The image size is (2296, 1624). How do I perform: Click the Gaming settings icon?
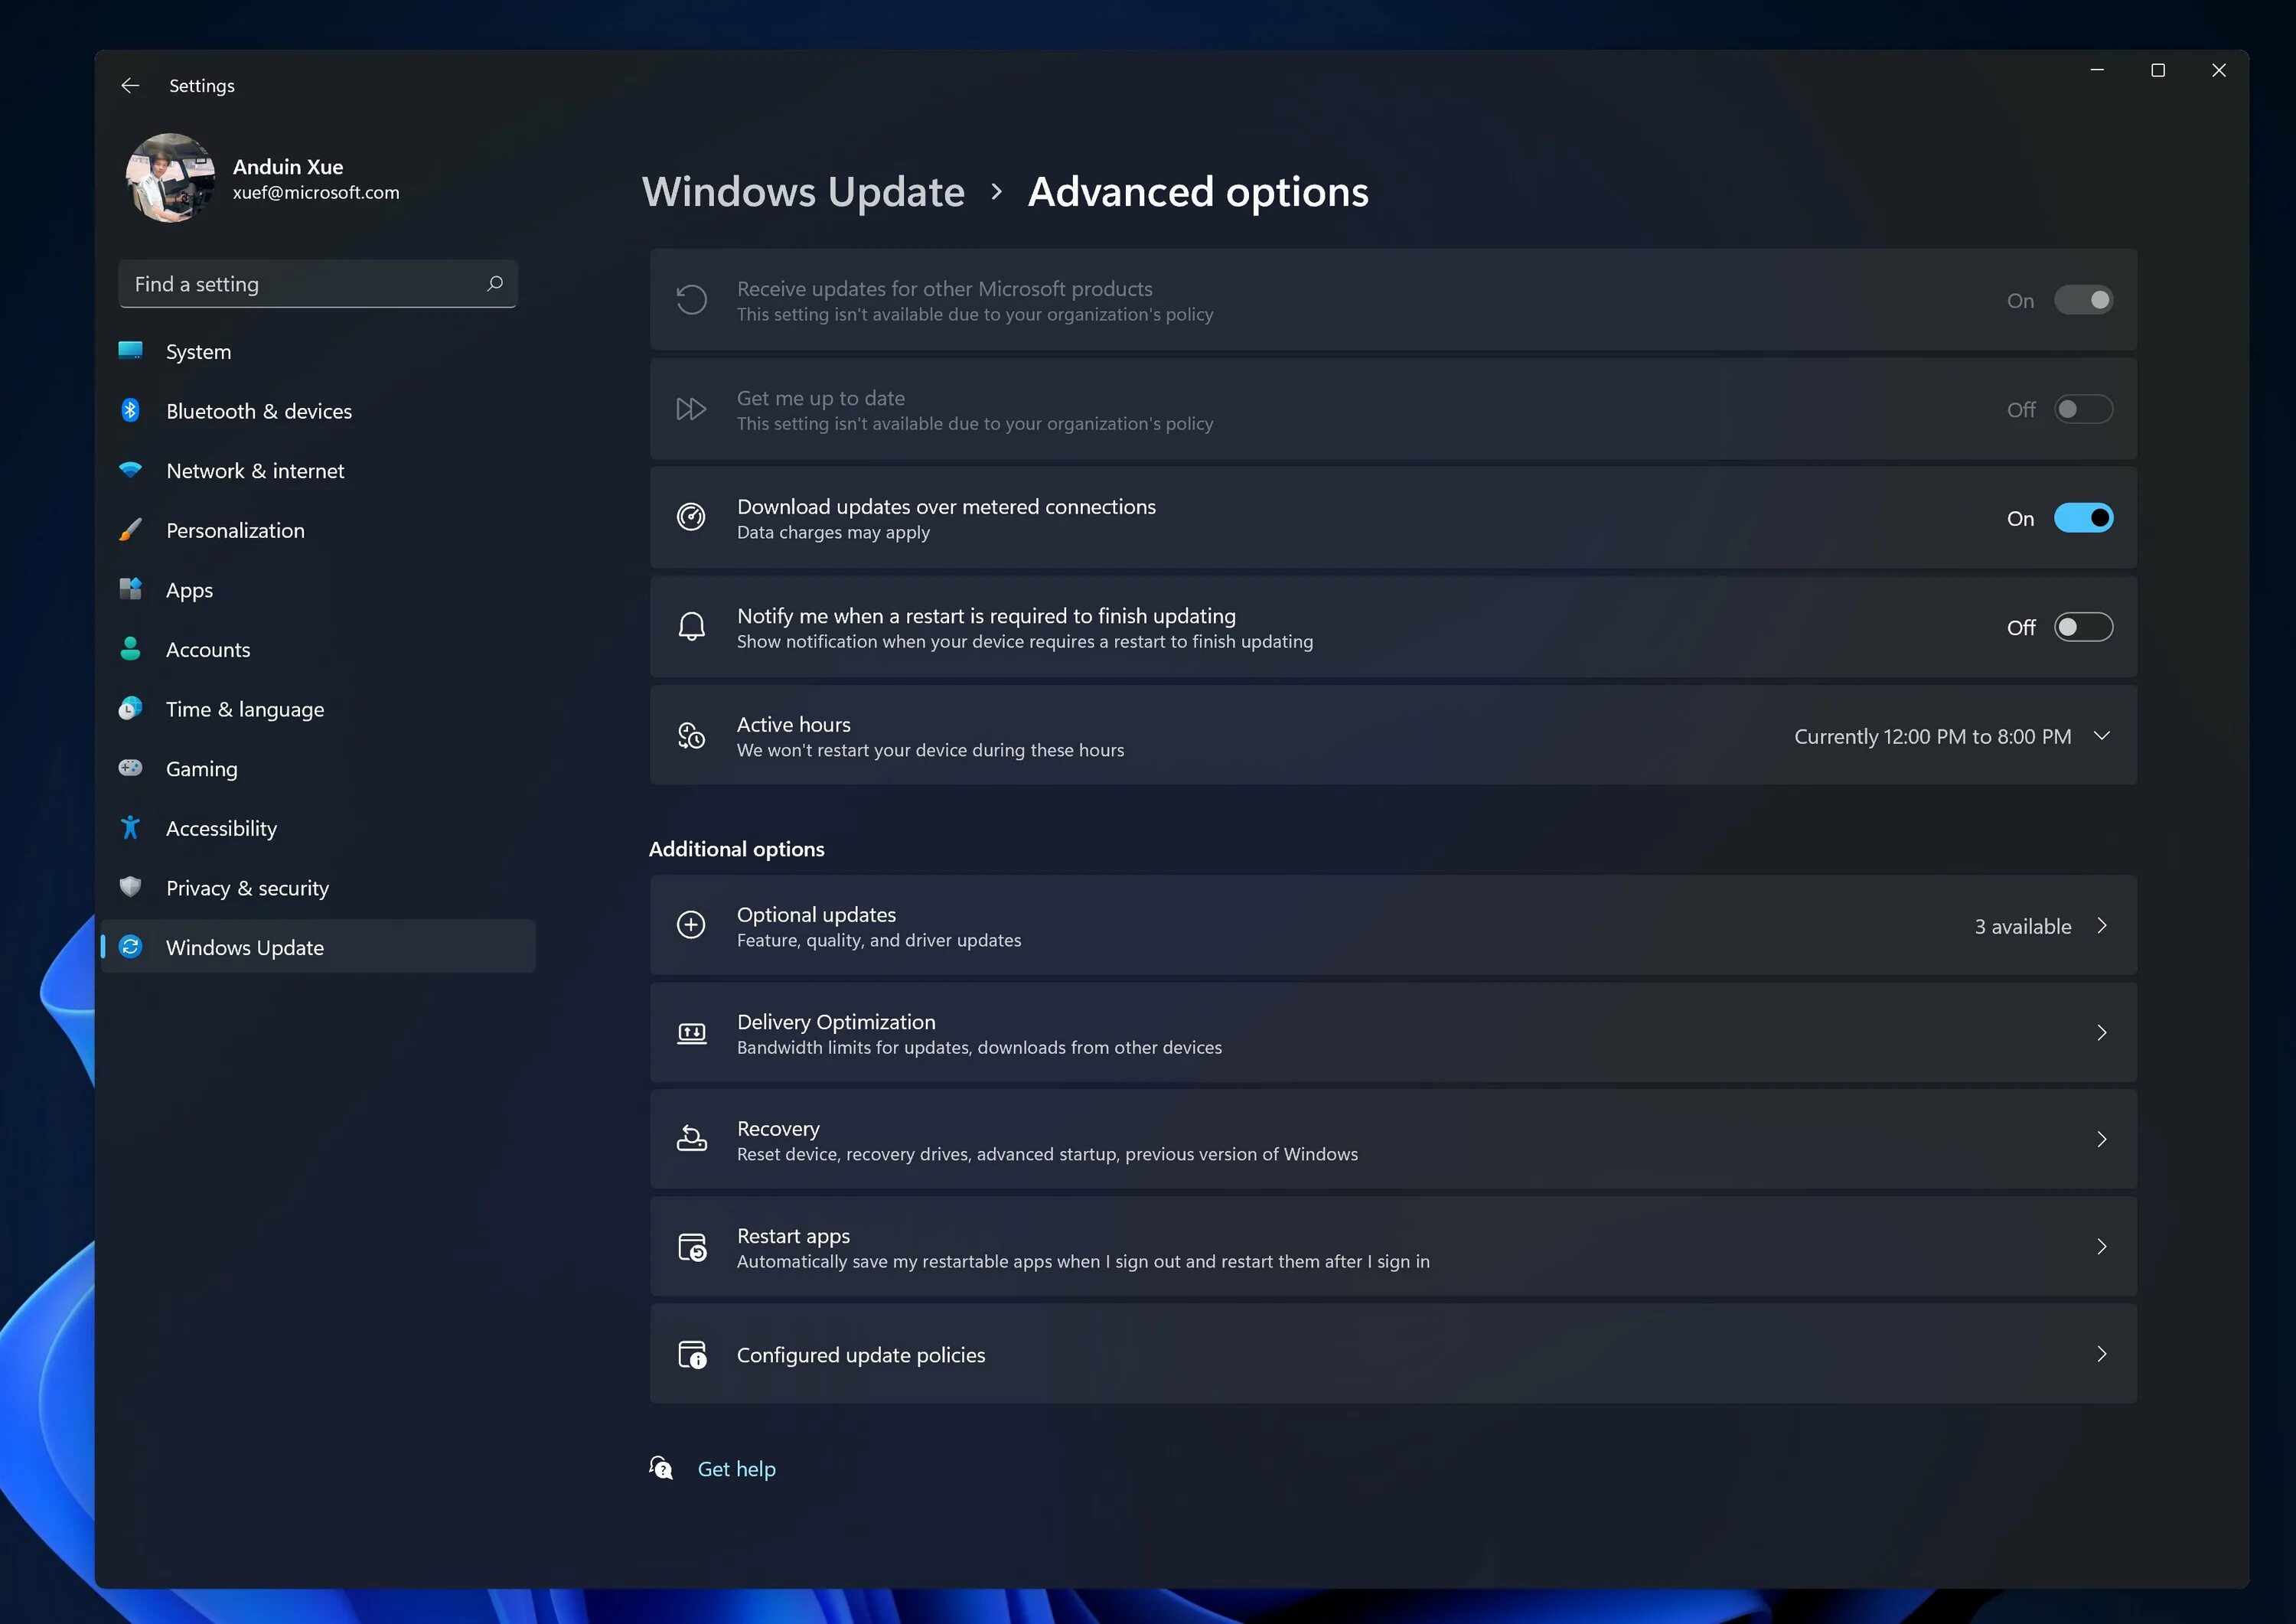pyautogui.click(x=133, y=768)
